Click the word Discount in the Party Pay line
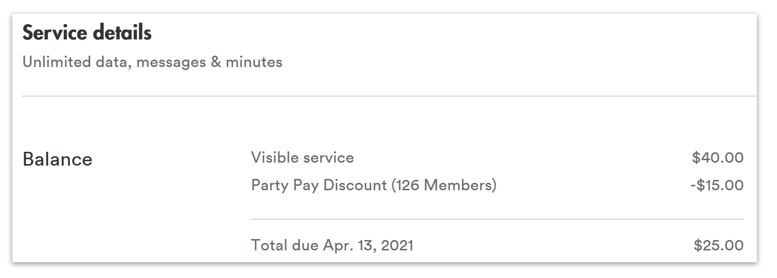The height and width of the screenshot is (278, 777). 355,185
